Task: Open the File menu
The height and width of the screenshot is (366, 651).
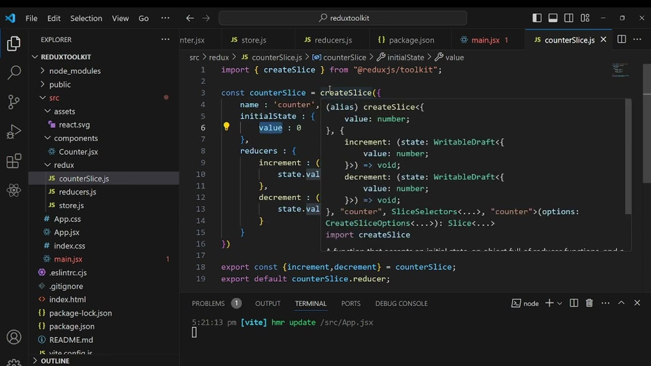Action: [x=32, y=18]
